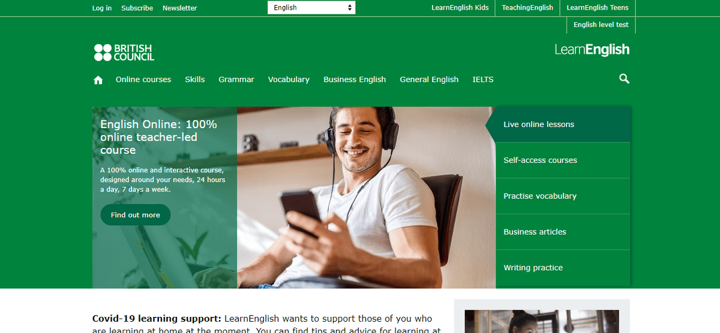The image size is (720, 333).
Task: Click the Find out more button
Action: click(136, 215)
